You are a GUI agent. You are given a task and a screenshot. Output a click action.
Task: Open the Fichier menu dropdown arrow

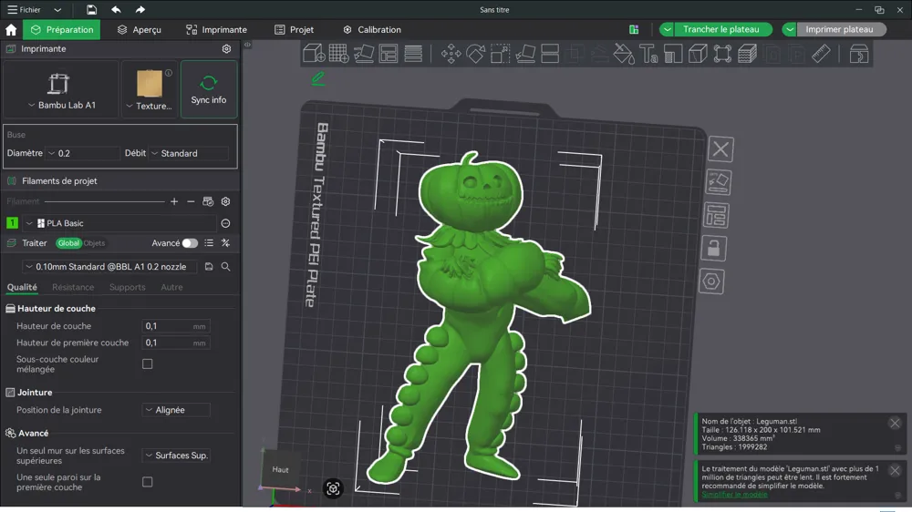[57, 10]
